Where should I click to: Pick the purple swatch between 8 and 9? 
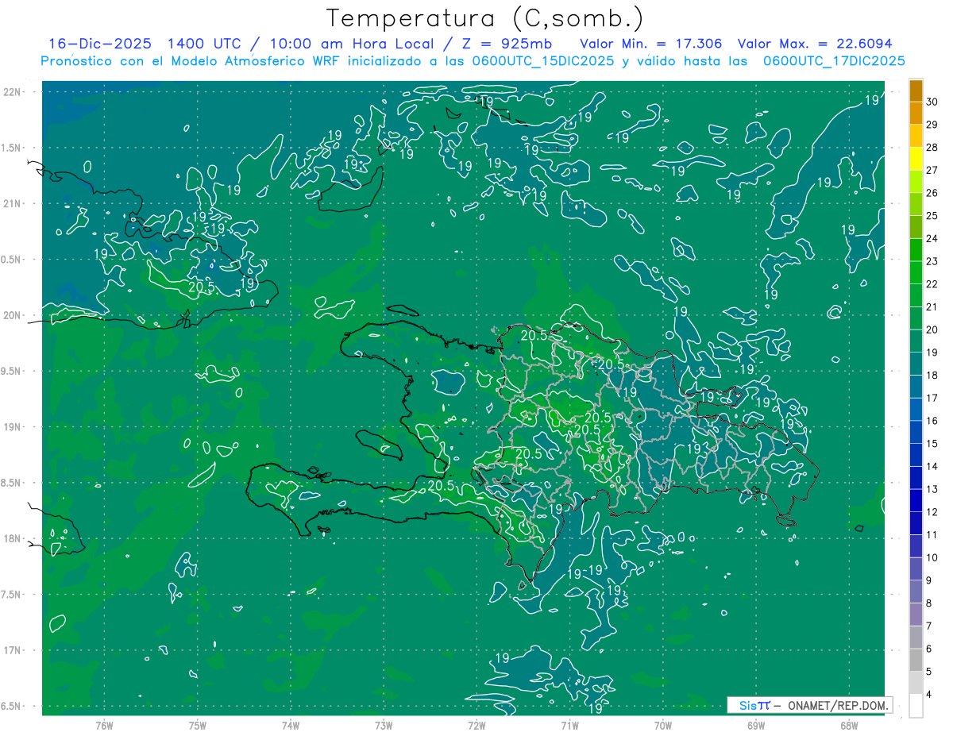[916, 591]
